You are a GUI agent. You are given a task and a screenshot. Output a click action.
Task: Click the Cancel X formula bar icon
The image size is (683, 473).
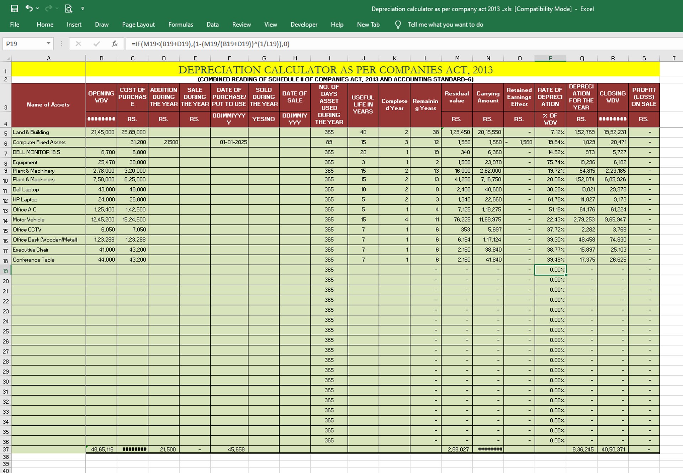(x=78, y=44)
